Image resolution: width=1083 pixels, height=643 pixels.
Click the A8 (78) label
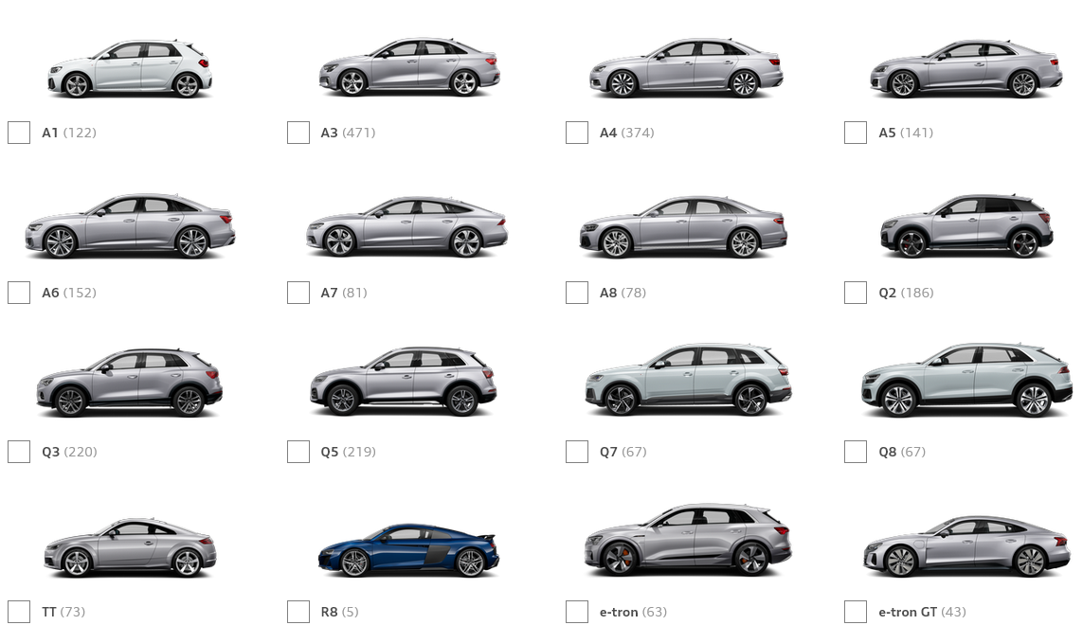(623, 293)
